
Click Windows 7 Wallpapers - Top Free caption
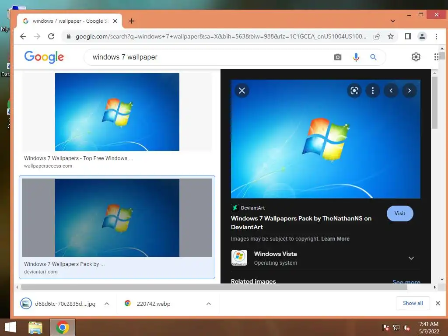pyautogui.click(x=78, y=158)
